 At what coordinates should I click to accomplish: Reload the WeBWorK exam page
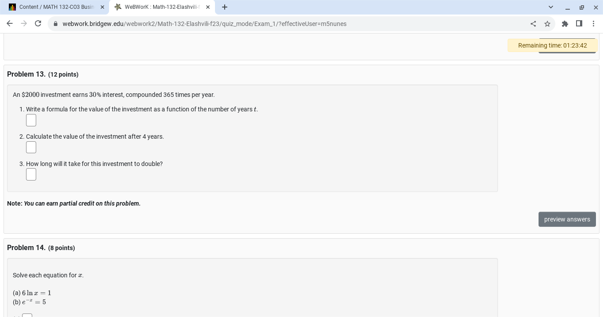38,23
